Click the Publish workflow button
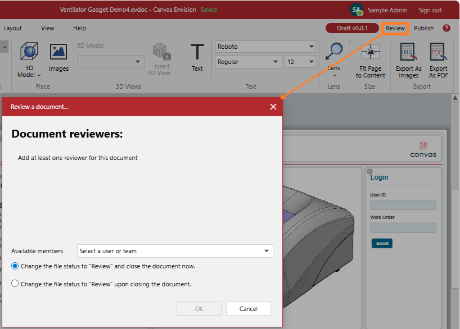This screenshot has width=460, height=329. tap(423, 28)
